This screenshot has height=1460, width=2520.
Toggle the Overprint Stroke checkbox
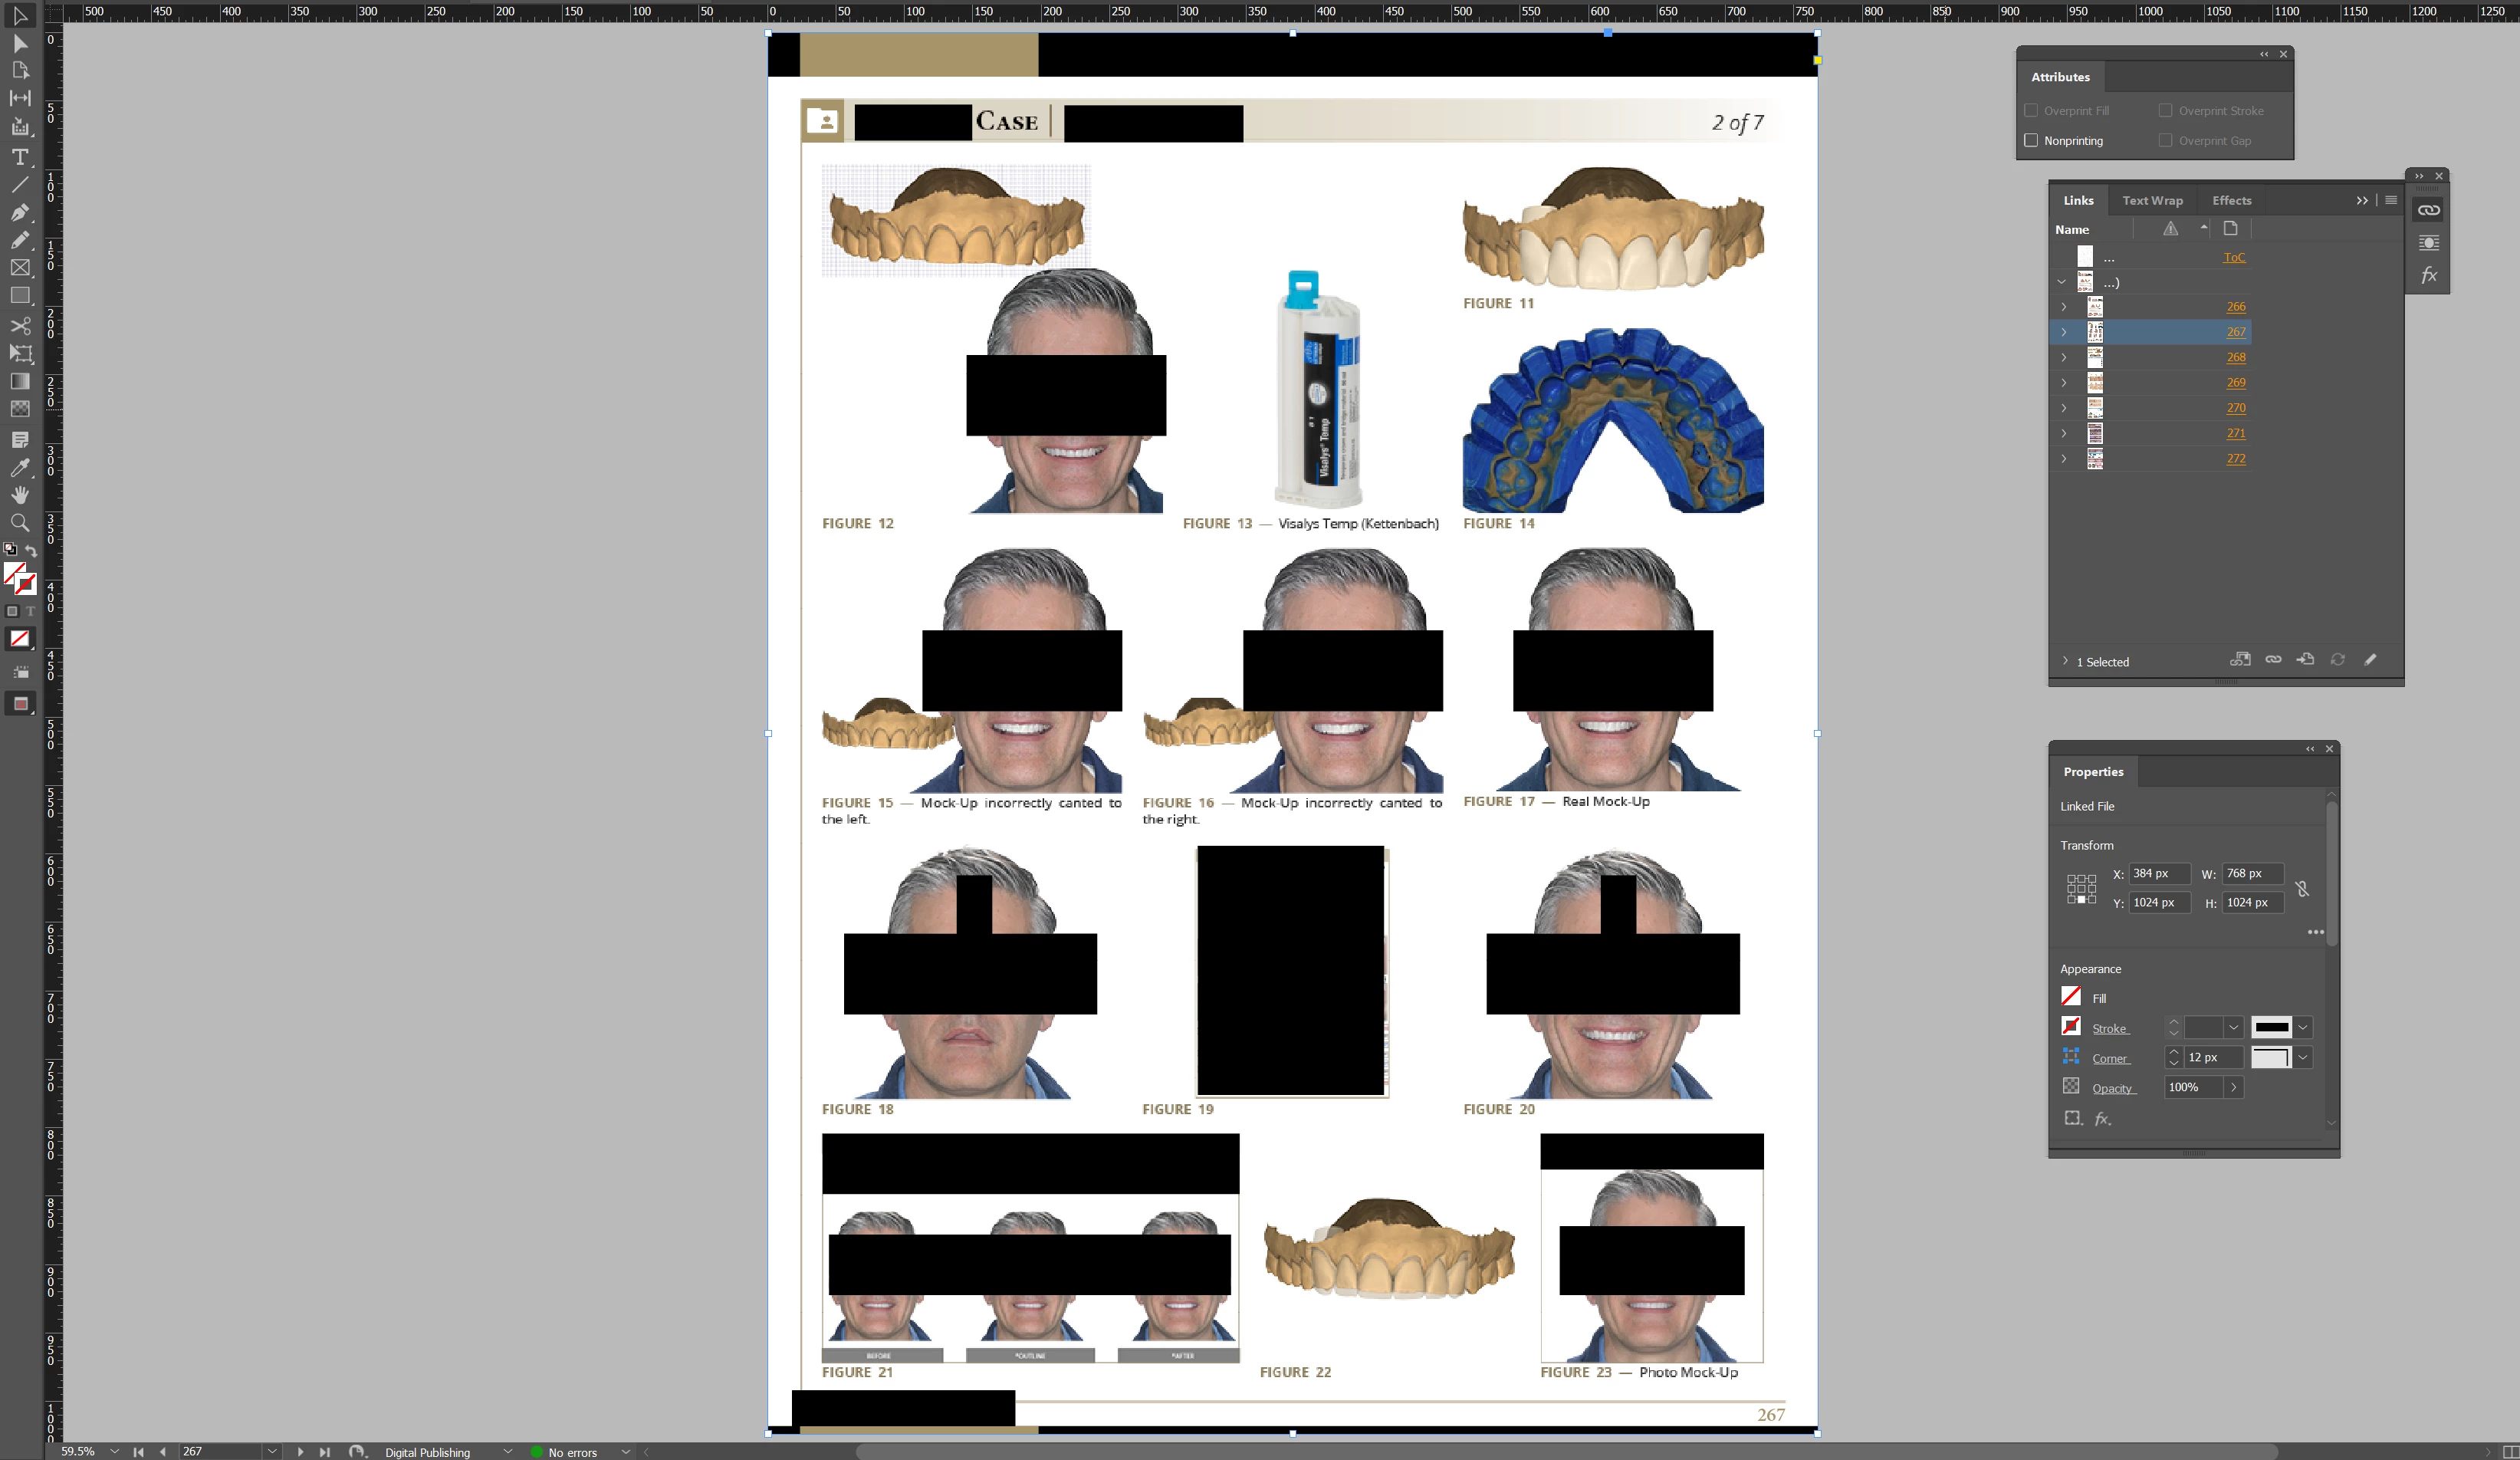[x=2165, y=111]
